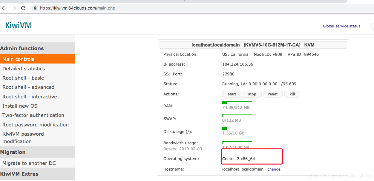Viewport: 374px width, 181px height.
Task: Click the 1.36/10 GB disk value
Action: click(x=233, y=133)
